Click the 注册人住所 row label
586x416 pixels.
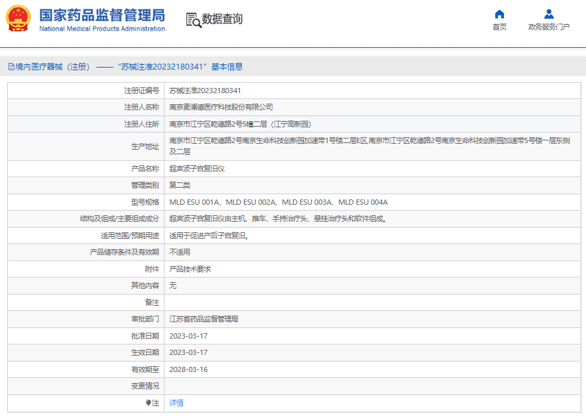[142, 124]
